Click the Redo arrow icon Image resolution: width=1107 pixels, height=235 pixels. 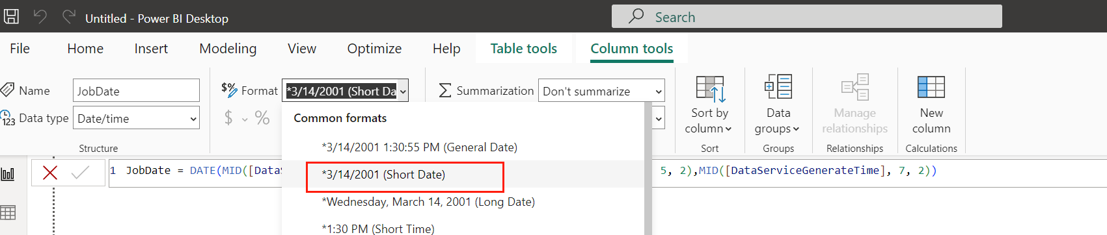click(68, 16)
